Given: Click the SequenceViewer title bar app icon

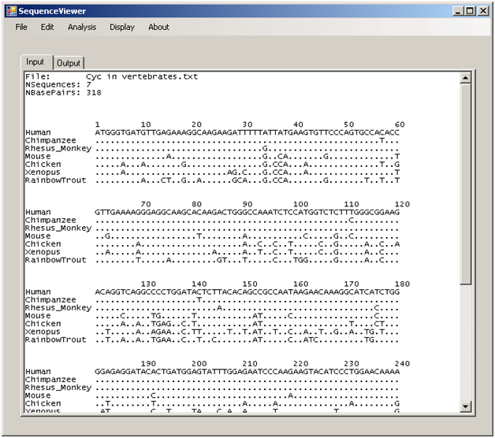Looking at the screenshot, I should tap(9, 11).
